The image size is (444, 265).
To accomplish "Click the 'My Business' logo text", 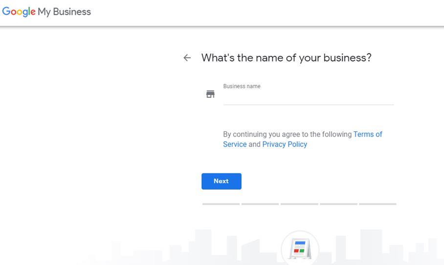I will [x=64, y=12].
